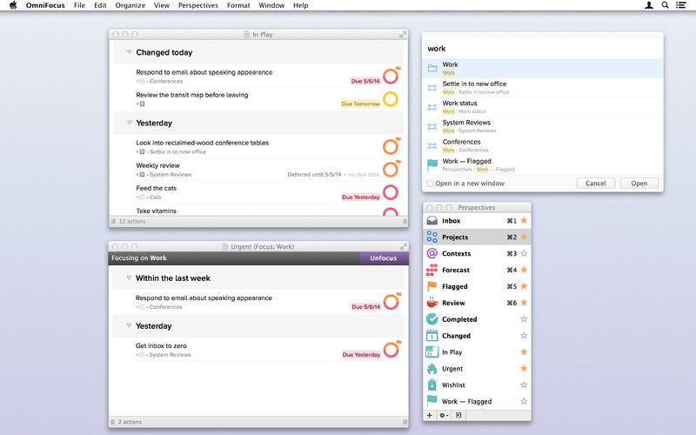This screenshot has width=696, height=435.
Task: Check 'Open in a new window' checkbox
Action: 430,184
